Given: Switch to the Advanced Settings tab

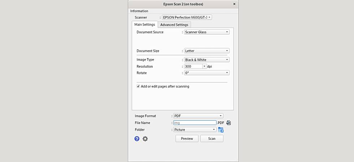Looking at the screenshot, I should point(174,25).
